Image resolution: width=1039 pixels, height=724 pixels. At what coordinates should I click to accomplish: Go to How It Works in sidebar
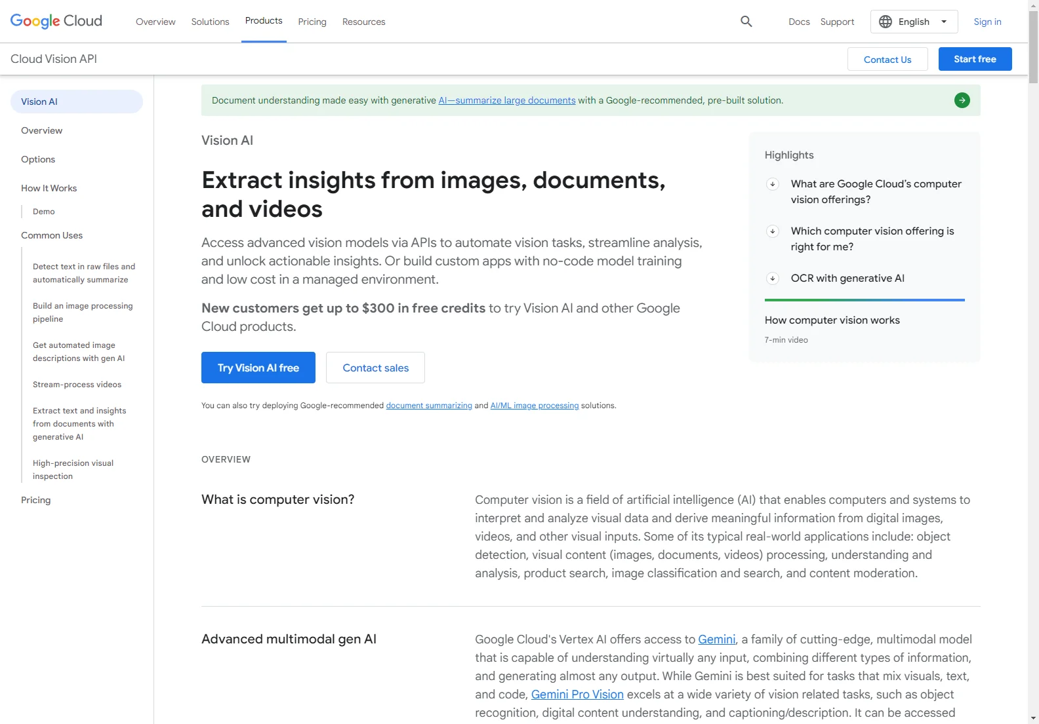(x=49, y=188)
